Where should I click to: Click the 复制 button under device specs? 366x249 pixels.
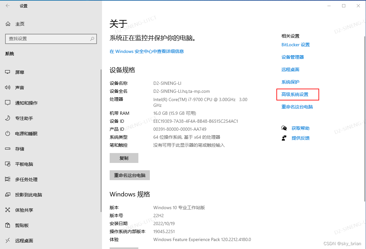124,158
